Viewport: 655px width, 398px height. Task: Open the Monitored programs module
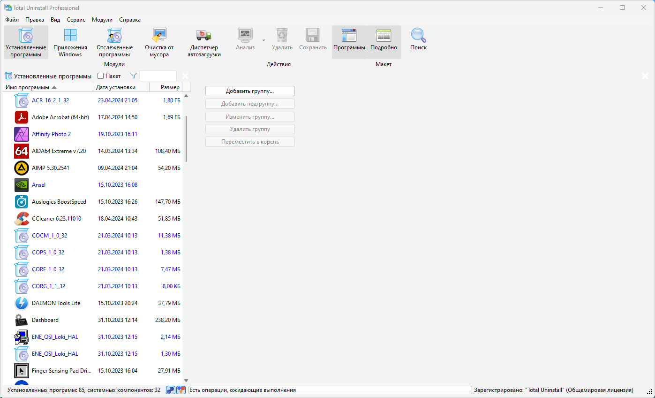(x=114, y=42)
